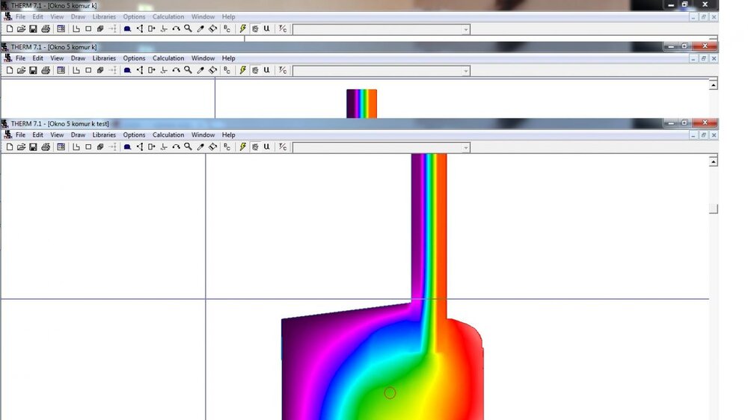Select the Draw Polygon tool in the bottom window

[76, 147]
